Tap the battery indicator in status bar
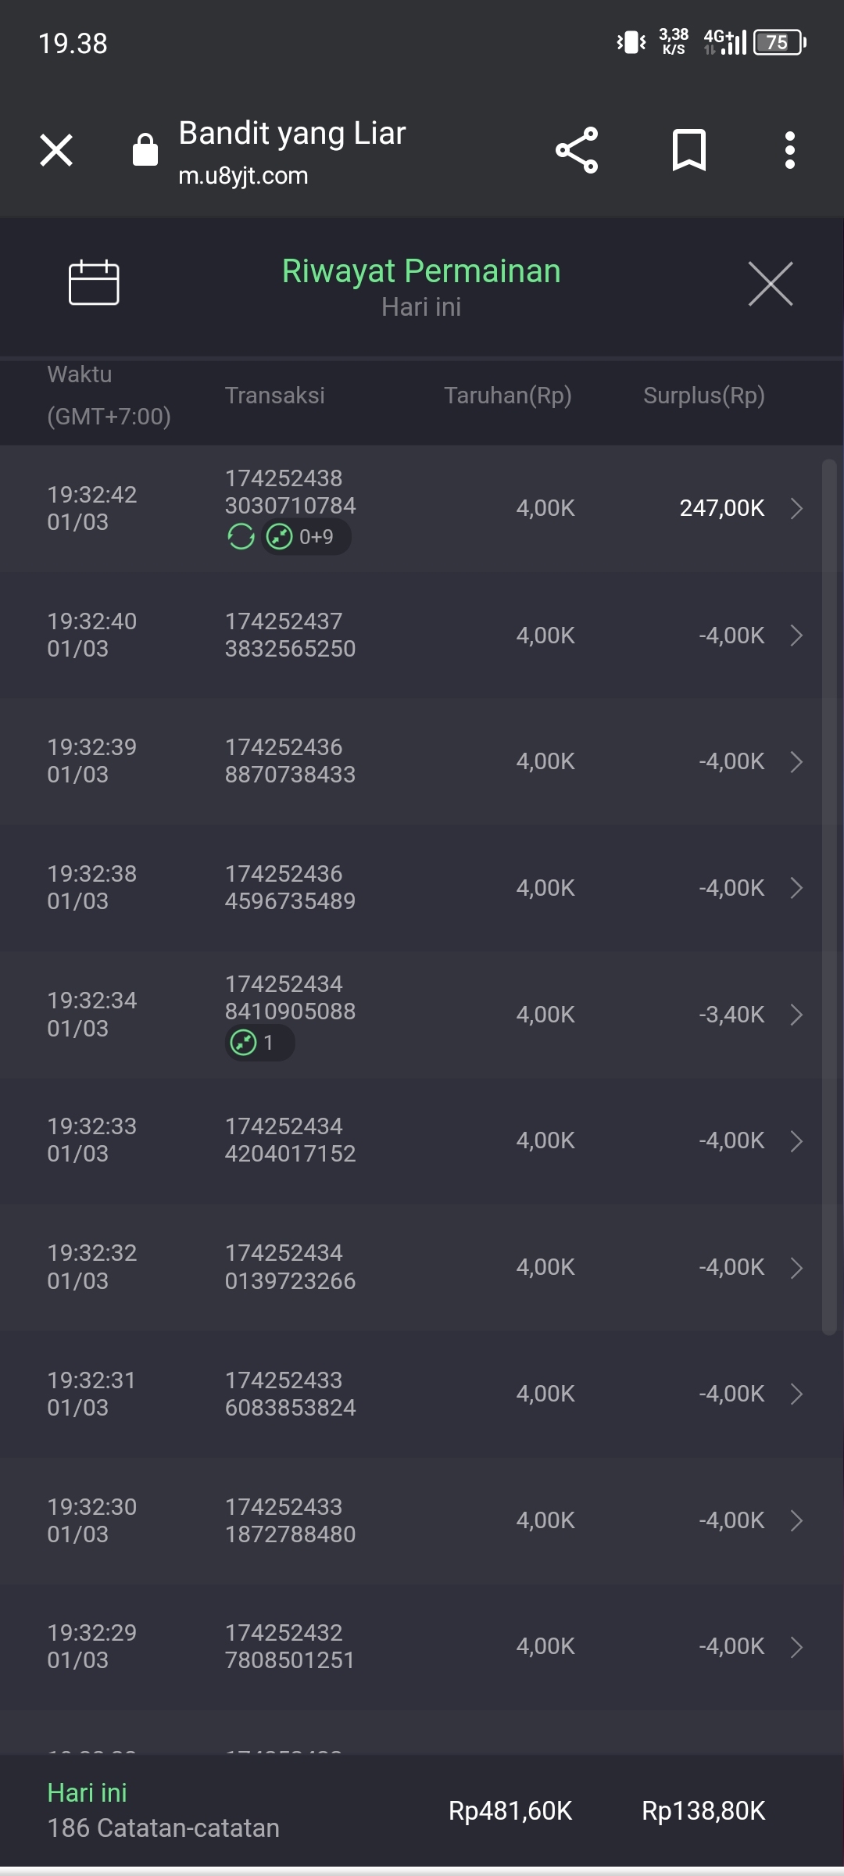 pos(778,42)
